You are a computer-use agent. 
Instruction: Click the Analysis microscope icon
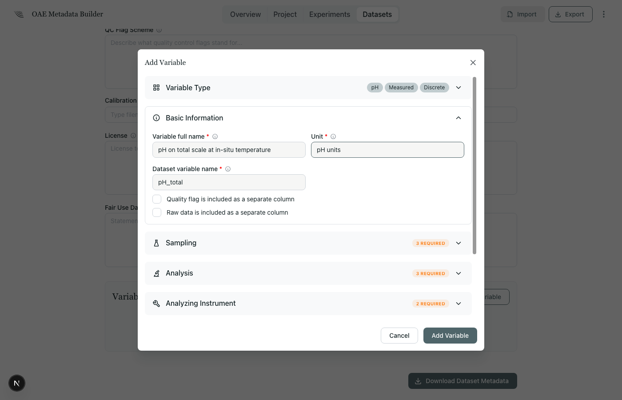pos(156,273)
